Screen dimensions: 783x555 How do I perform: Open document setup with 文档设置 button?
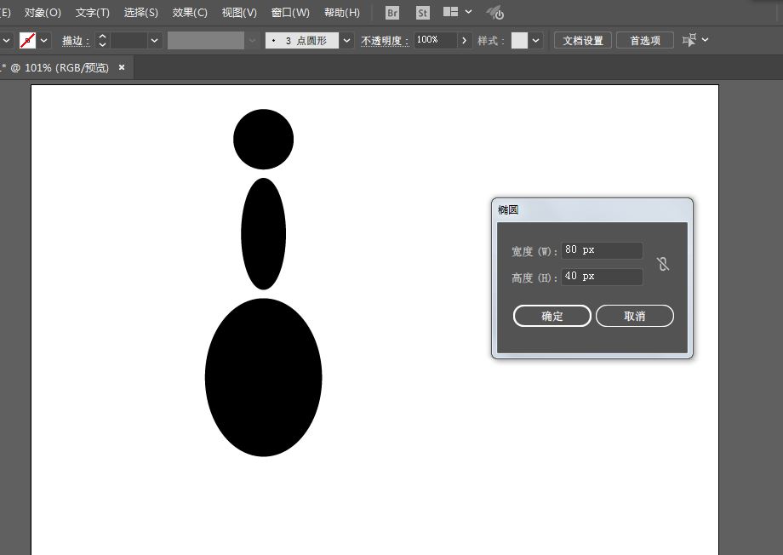point(582,39)
